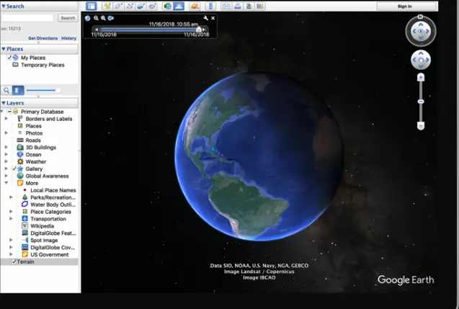Open time slider options wrench icon

206,18
